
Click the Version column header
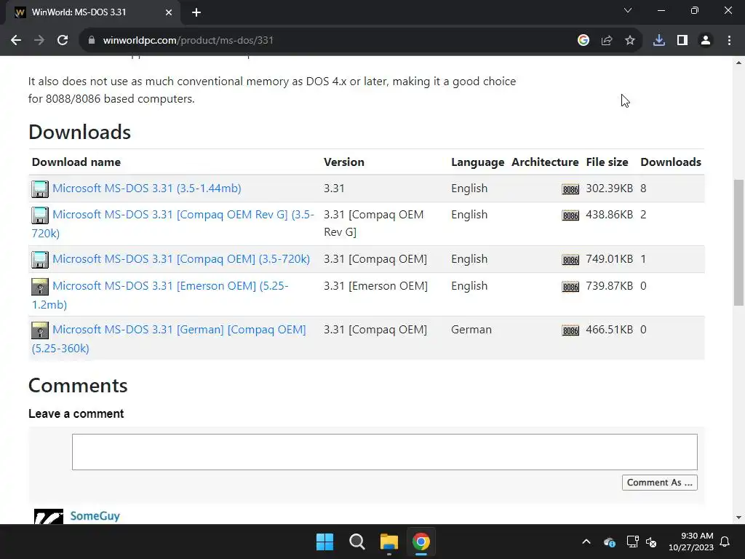[344, 162]
